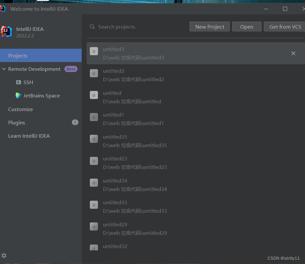Click path D:\web 垃圾代码\untitled35
Viewport: 305px width, 264px height.
(135, 145)
